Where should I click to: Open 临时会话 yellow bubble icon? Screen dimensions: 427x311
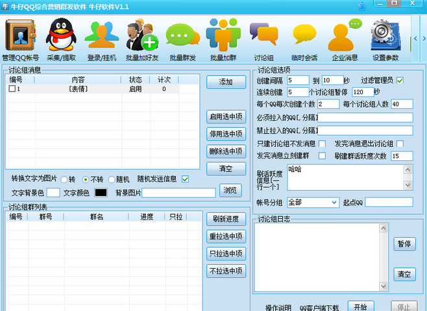[x=304, y=34]
